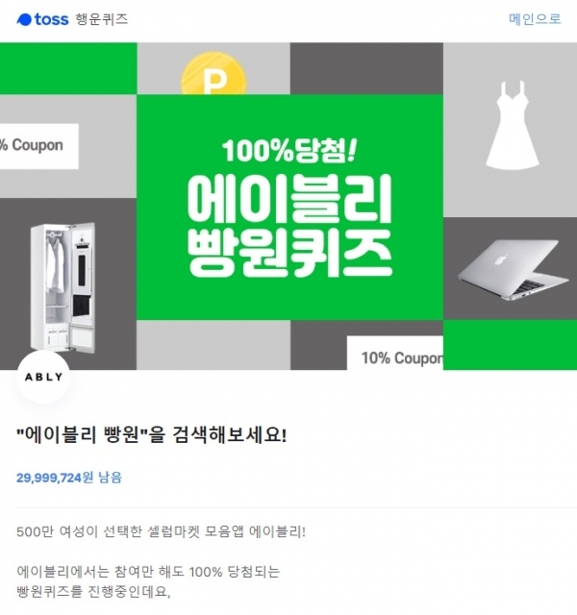Click the 500만 여성이 선택한 description line

[x=161, y=531]
